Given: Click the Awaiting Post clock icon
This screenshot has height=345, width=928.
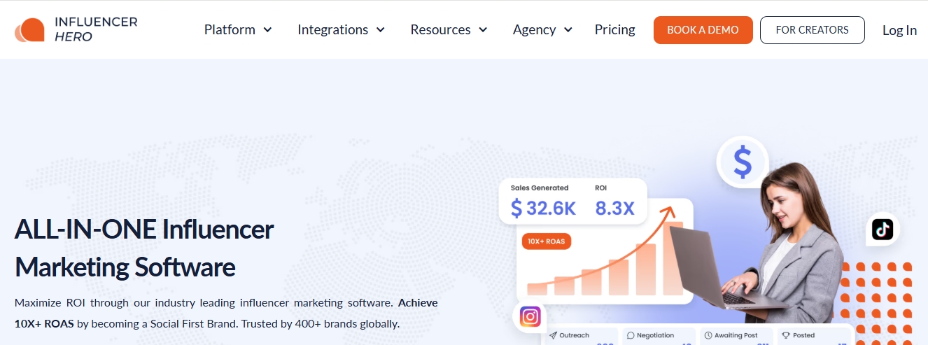Looking at the screenshot, I should pyautogui.click(x=708, y=335).
